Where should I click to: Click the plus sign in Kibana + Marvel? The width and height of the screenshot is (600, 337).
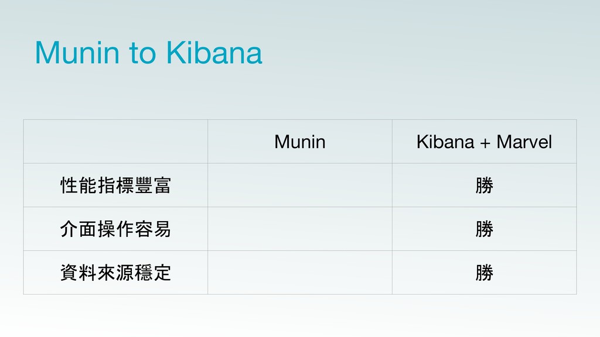pos(485,143)
